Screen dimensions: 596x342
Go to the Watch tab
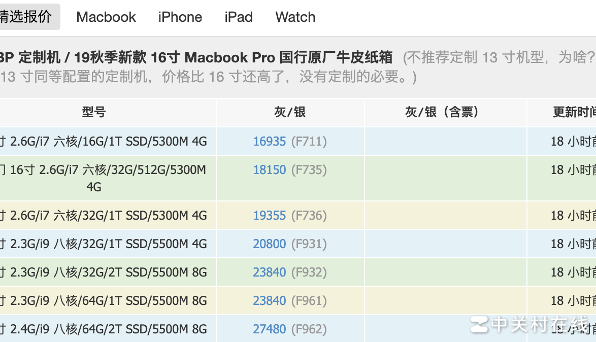295,17
